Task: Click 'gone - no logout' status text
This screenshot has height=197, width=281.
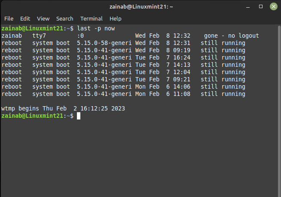Action: [231, 36]
